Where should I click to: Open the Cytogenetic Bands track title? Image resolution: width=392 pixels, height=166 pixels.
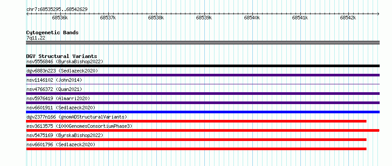(52, 32)
